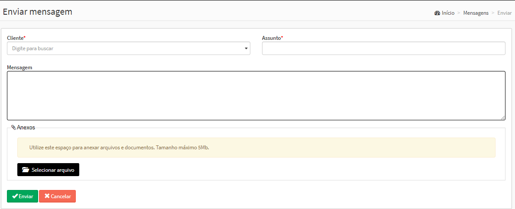Focus the Assunto input field

383,48
